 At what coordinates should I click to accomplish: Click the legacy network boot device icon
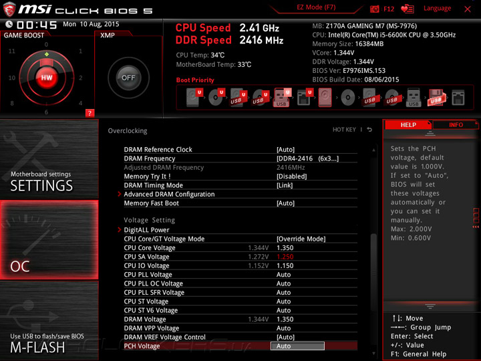(x=458, y=98)
